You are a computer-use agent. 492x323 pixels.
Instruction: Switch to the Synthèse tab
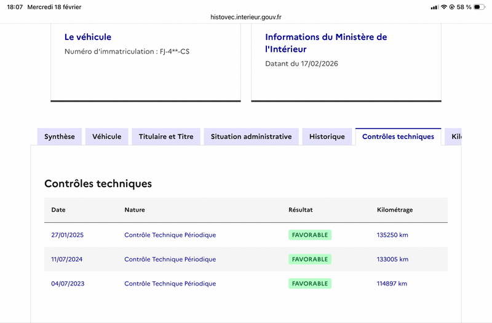[x=60, y=137]
